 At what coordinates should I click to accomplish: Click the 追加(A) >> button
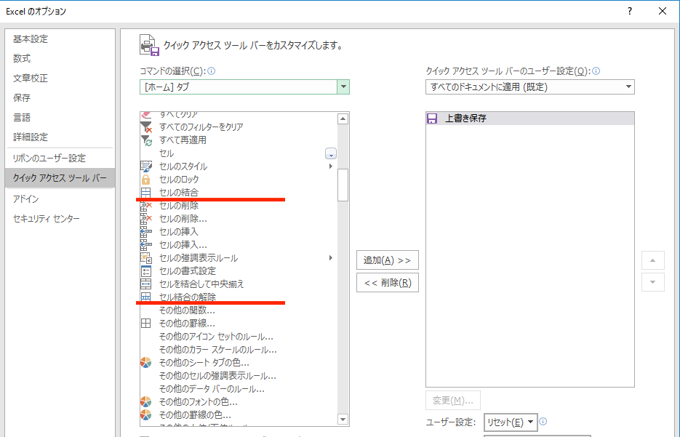point(387,260)
